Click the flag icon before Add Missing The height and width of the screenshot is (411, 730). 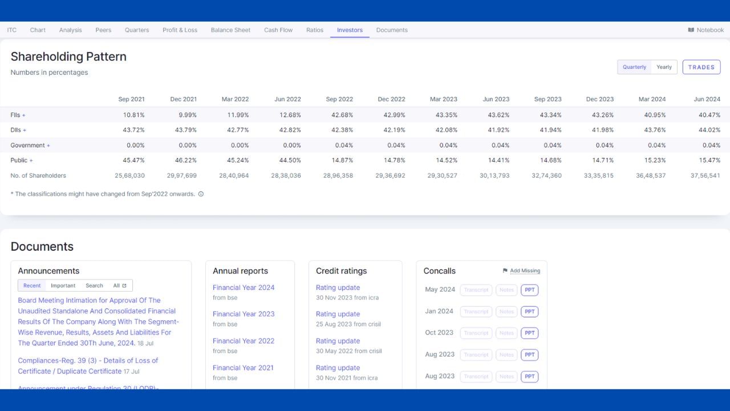[x=505, y=271]
